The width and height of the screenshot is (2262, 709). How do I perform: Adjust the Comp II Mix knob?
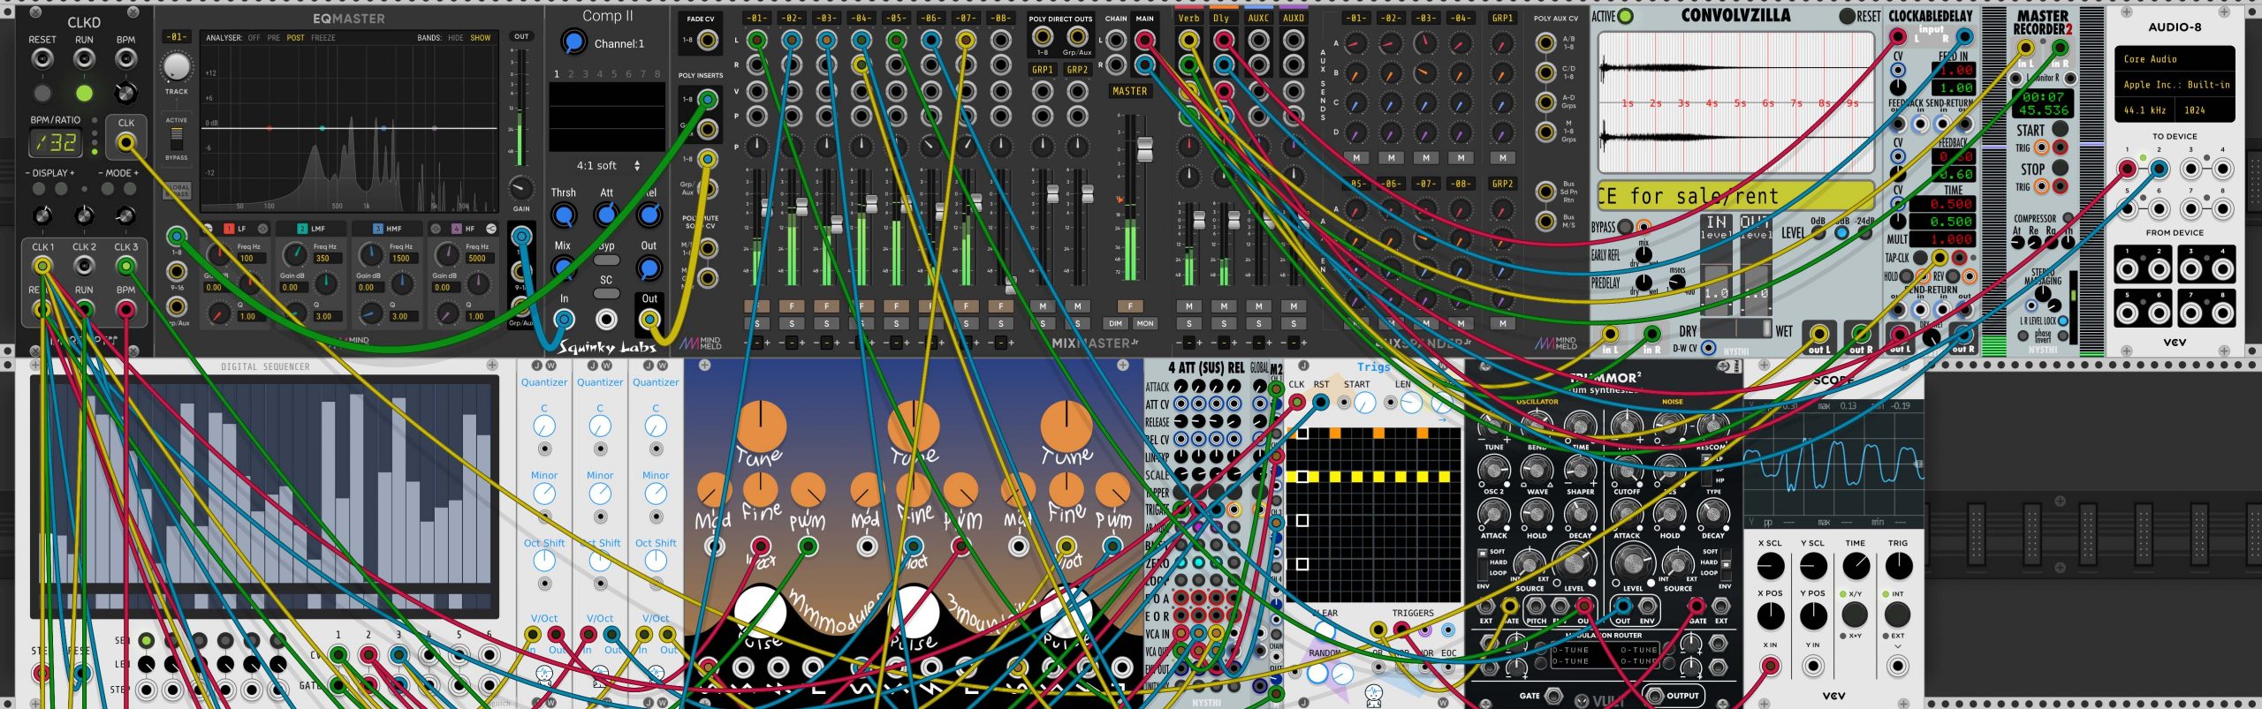click(563, 268)
